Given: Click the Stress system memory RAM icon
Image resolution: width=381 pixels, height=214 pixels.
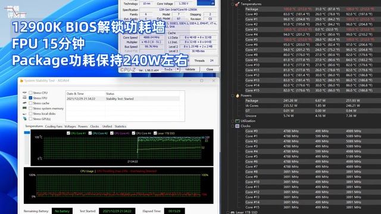Looking at the screenshot, I should coord(24,108).
